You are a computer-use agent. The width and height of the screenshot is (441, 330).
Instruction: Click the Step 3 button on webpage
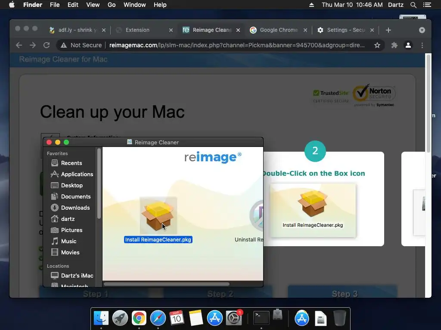pos(342,291)
